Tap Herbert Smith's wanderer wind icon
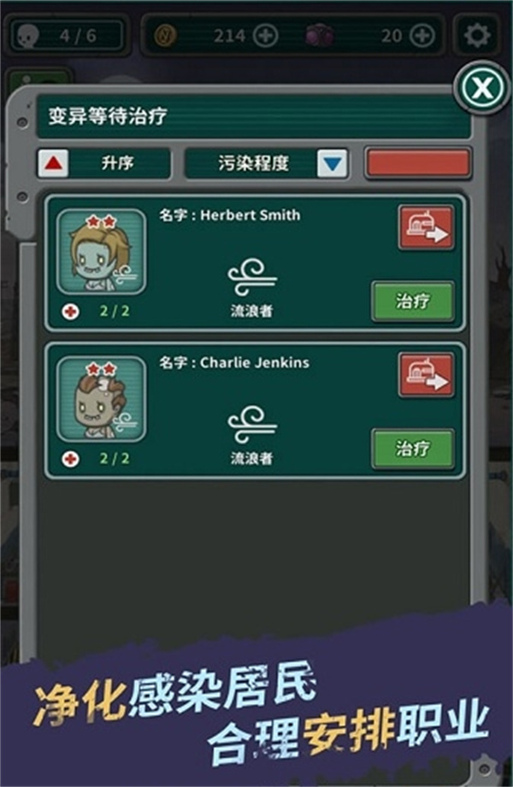 pyautogui.click(x=251, y=277)
